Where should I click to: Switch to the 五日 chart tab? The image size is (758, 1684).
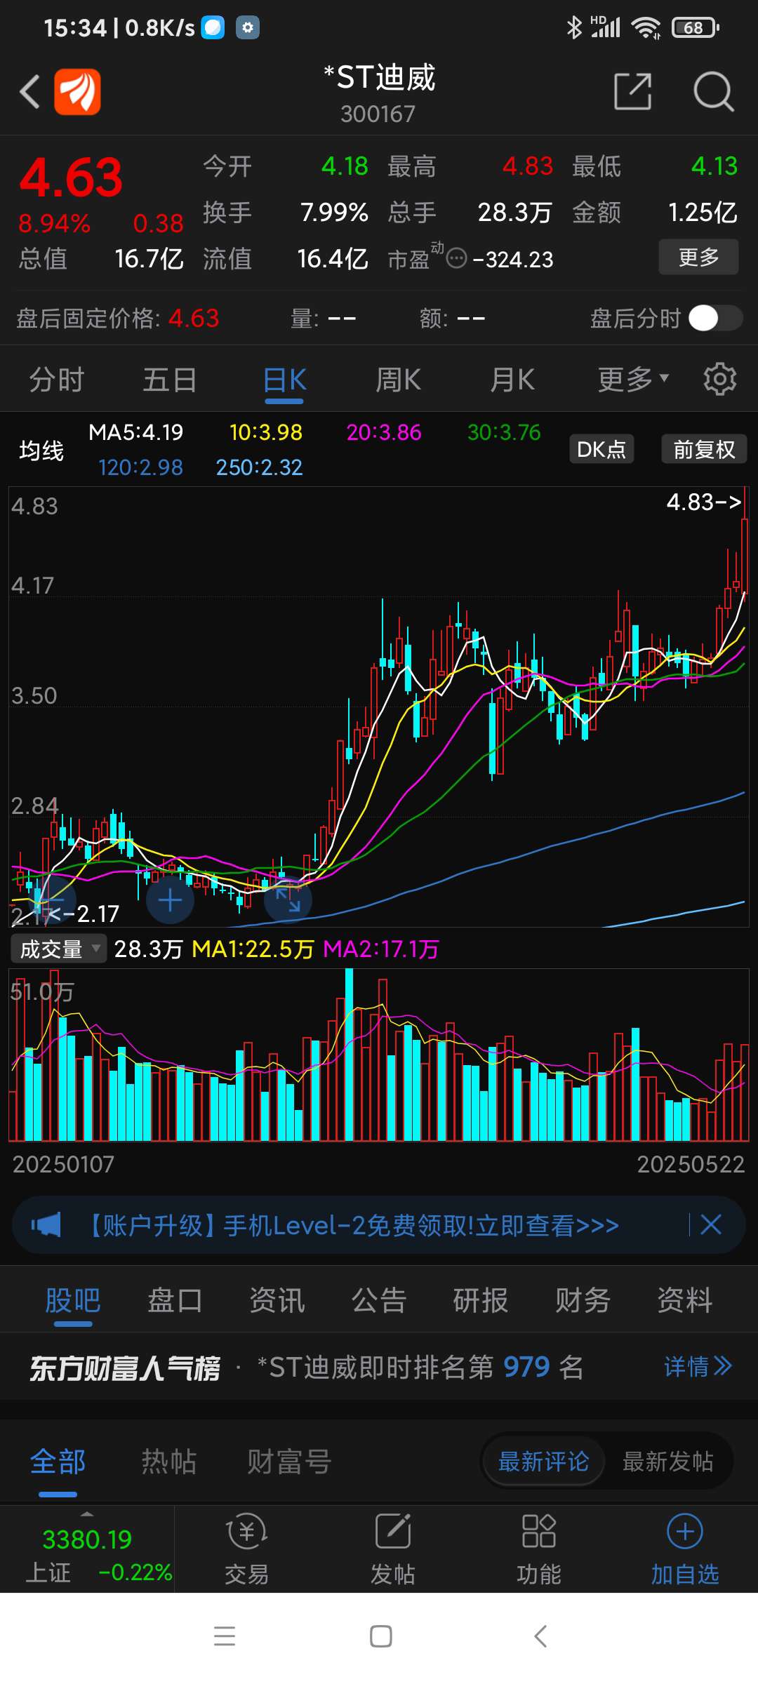(171, 380)
